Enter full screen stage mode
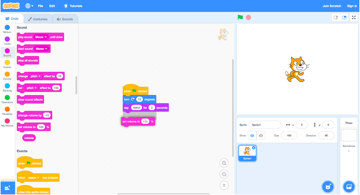The image size is (360, 195). (354, 18)
